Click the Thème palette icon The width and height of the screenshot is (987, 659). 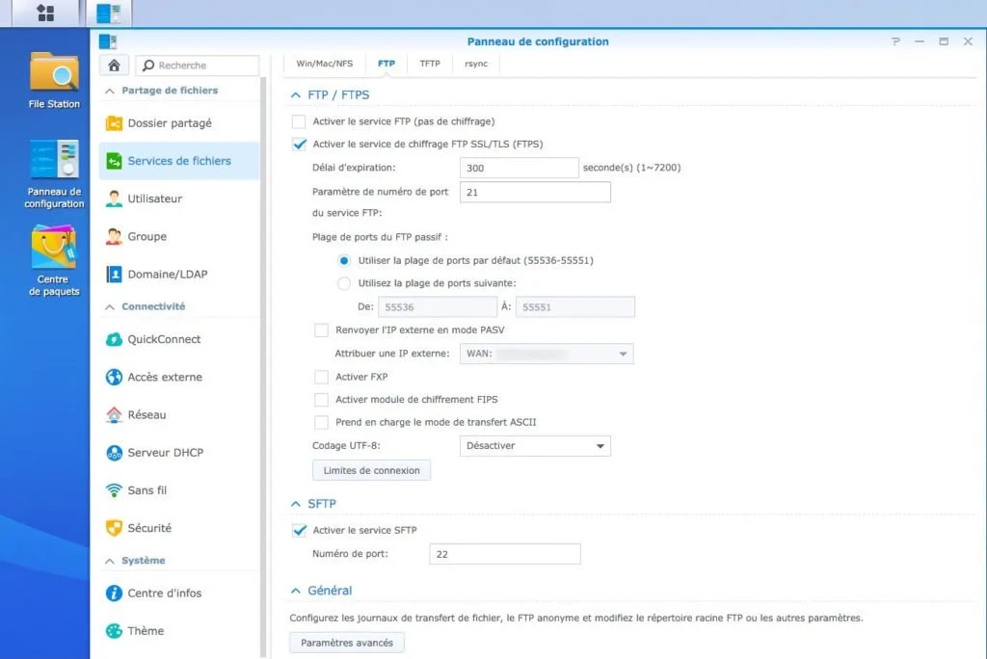114,631
